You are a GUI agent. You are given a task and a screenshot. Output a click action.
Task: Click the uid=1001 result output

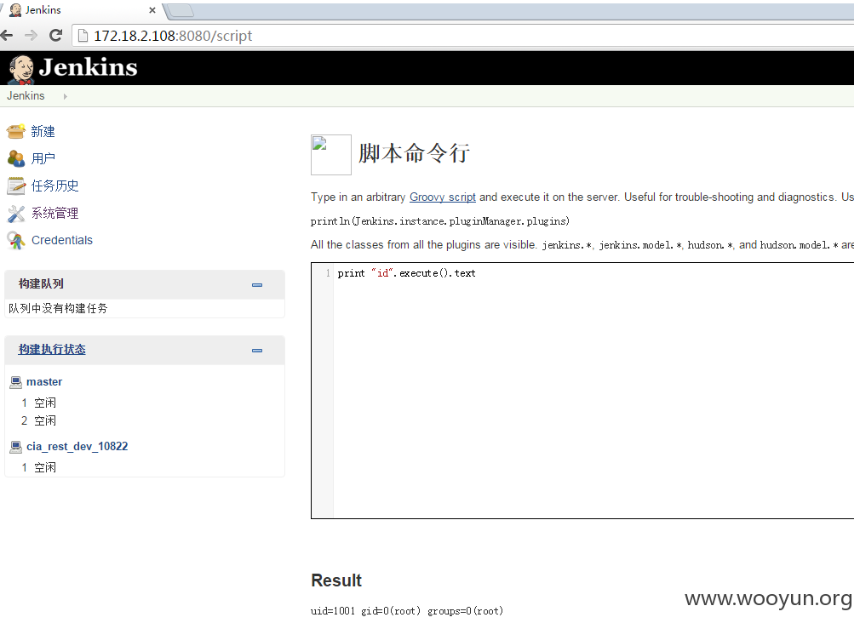407,610
